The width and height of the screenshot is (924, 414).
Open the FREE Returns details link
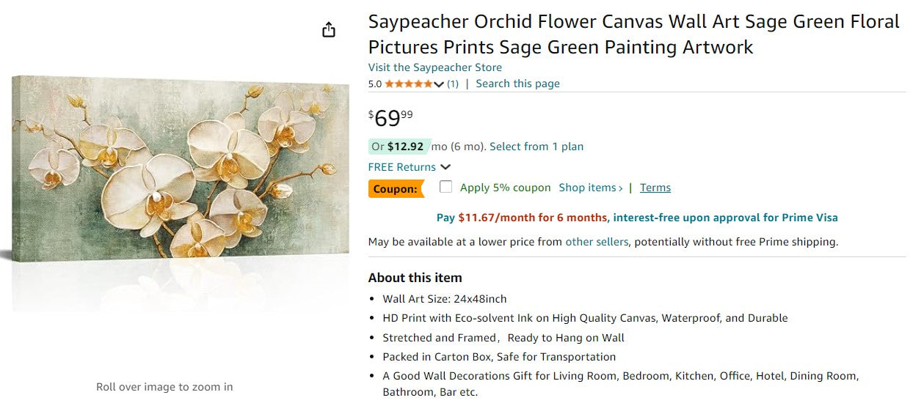click(401, 167)
